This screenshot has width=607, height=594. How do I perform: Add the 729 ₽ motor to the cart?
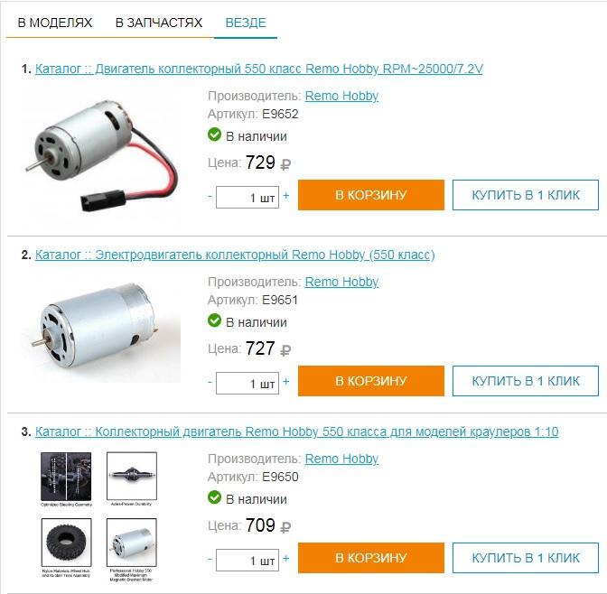tap(371, 195)
